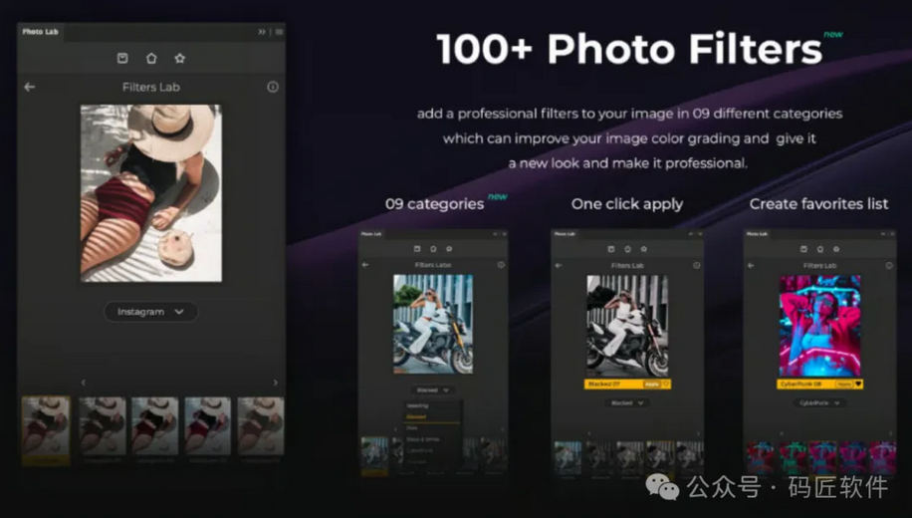Choose Black & White from the category list

423,439
